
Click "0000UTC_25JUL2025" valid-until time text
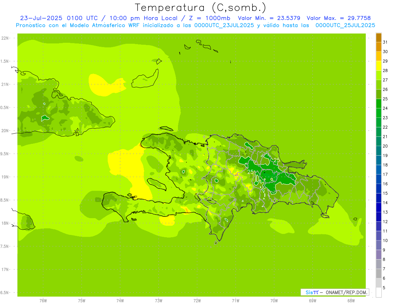345,25
